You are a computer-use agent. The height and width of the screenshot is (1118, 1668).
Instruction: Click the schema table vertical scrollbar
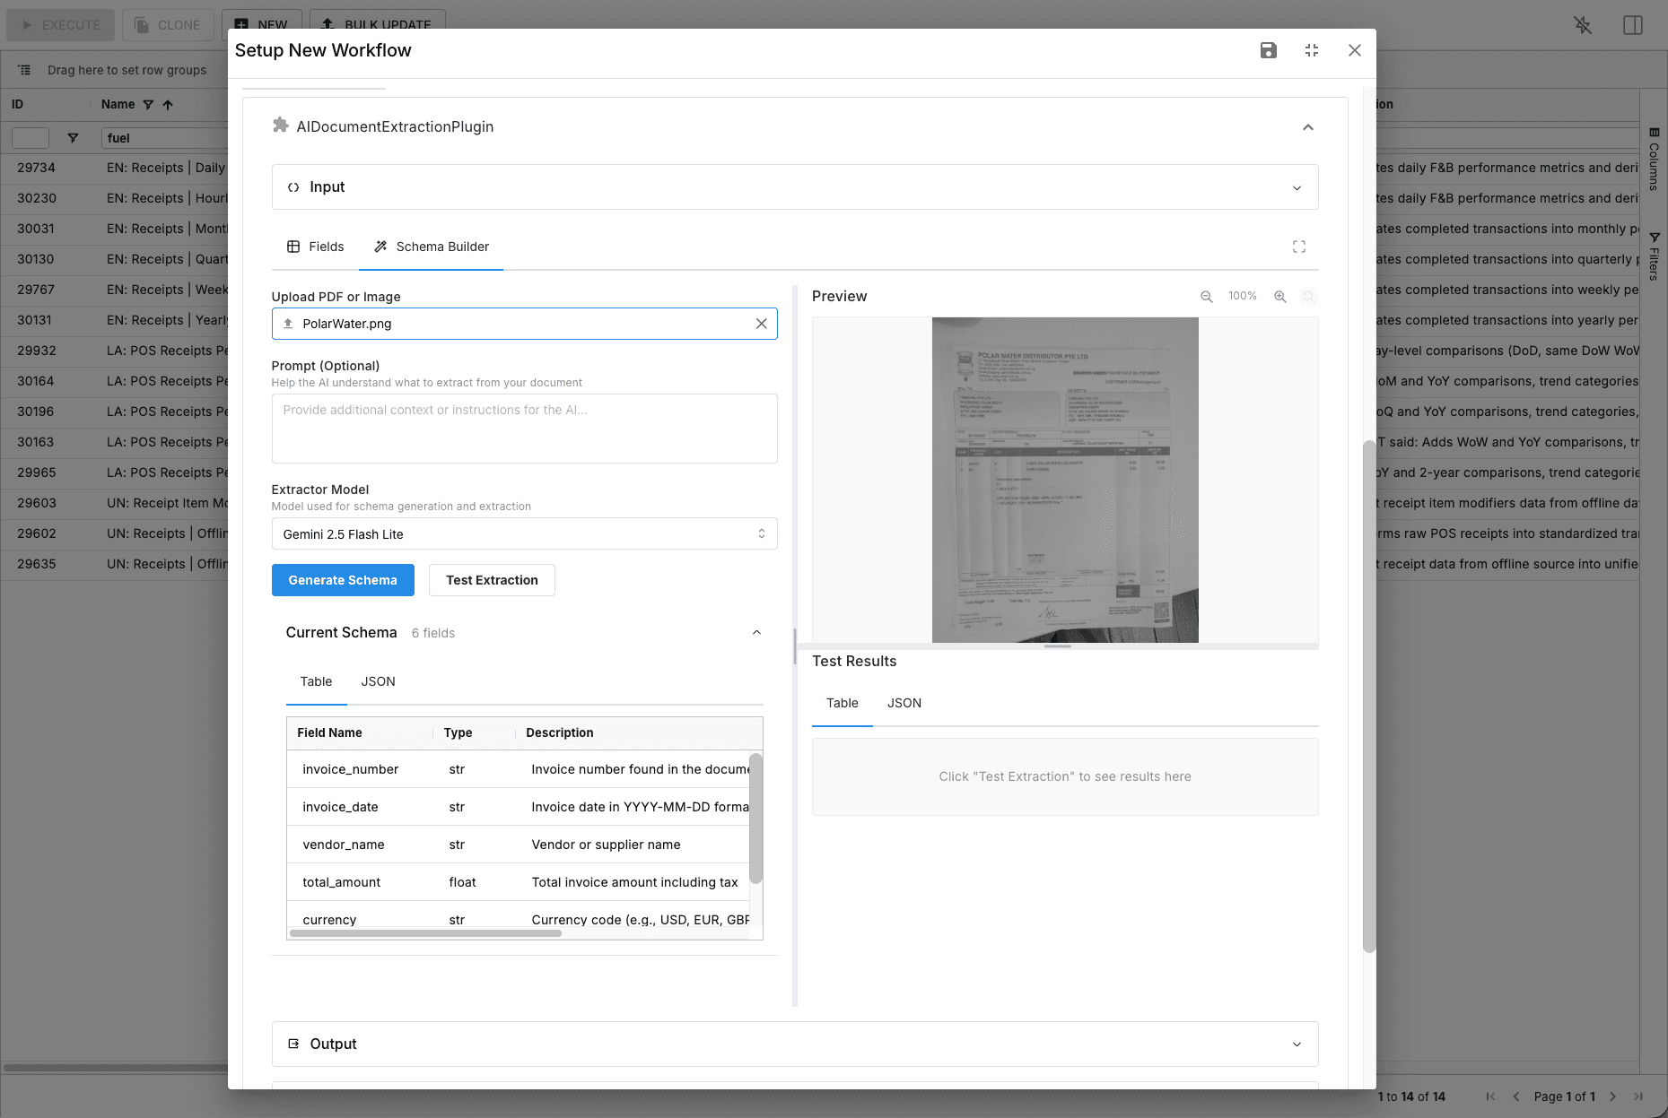tap(755, 819)
